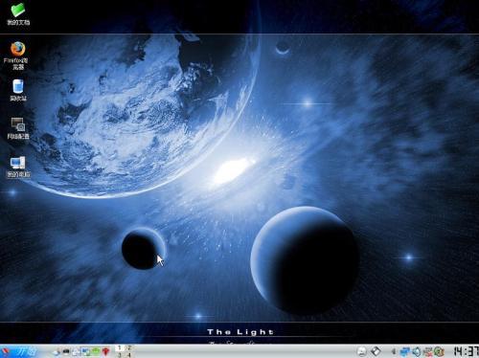Screen dimensions: 479x358
Task: Click the blue network monitors tray icon
Action: (404, 352)
